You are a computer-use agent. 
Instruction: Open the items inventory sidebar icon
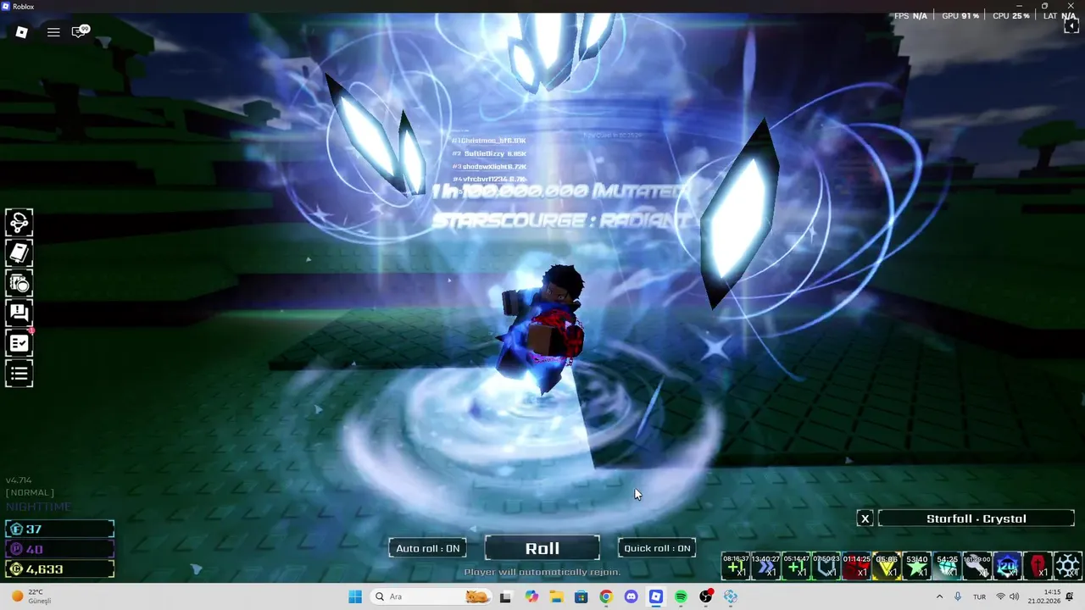click(x=19, y=283)
